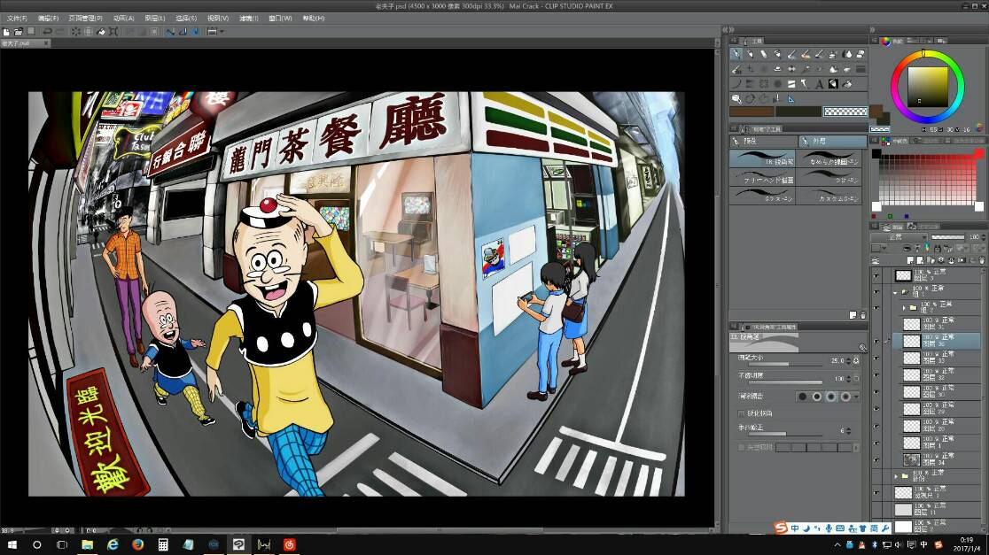Adjust brush size stepper arrows

pos(848,361)
